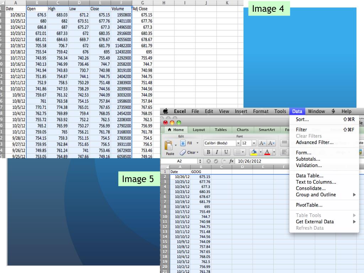This screenshot has height=273, width=364.
Task: Switch to the Layout ribbon tab
Action: (x=199, y=130)
